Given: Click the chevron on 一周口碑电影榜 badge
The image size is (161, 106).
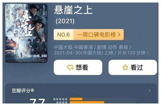Looking at the screenshot, I should (x=119, y=35).
